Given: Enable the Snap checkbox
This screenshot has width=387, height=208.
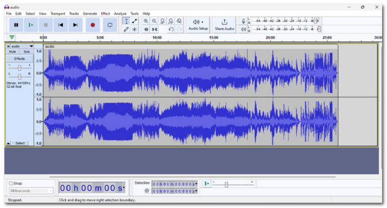Looking at the screenshot, I should pyautogui.click(x=11, y=183).
